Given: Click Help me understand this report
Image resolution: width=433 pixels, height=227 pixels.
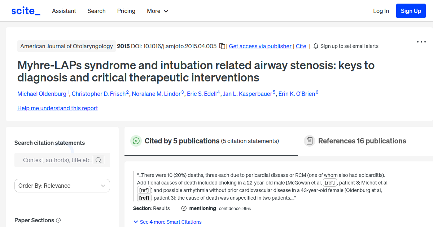Looking at the screenshot, I should (x=57, y=108).
